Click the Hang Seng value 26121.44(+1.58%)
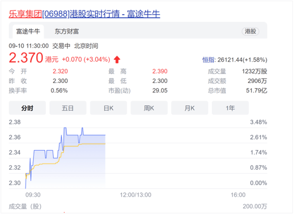The image size is (294, 214). coord(242,60)
